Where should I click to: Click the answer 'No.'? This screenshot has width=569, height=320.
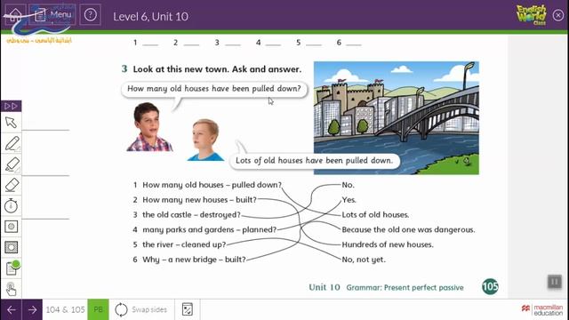(348, 185)
